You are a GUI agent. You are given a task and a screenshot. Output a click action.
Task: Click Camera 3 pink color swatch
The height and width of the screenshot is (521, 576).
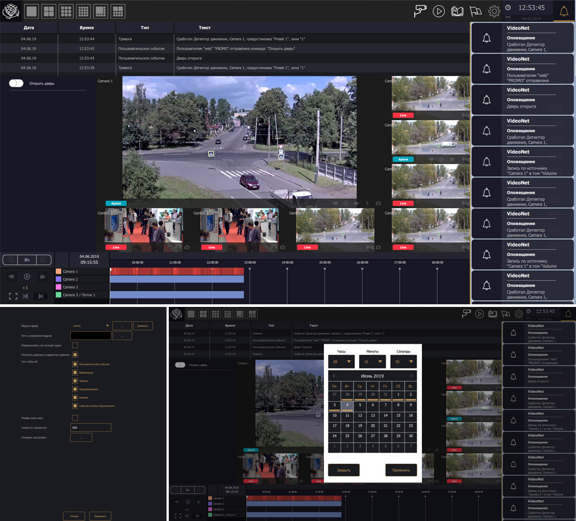tap(58, 287)
